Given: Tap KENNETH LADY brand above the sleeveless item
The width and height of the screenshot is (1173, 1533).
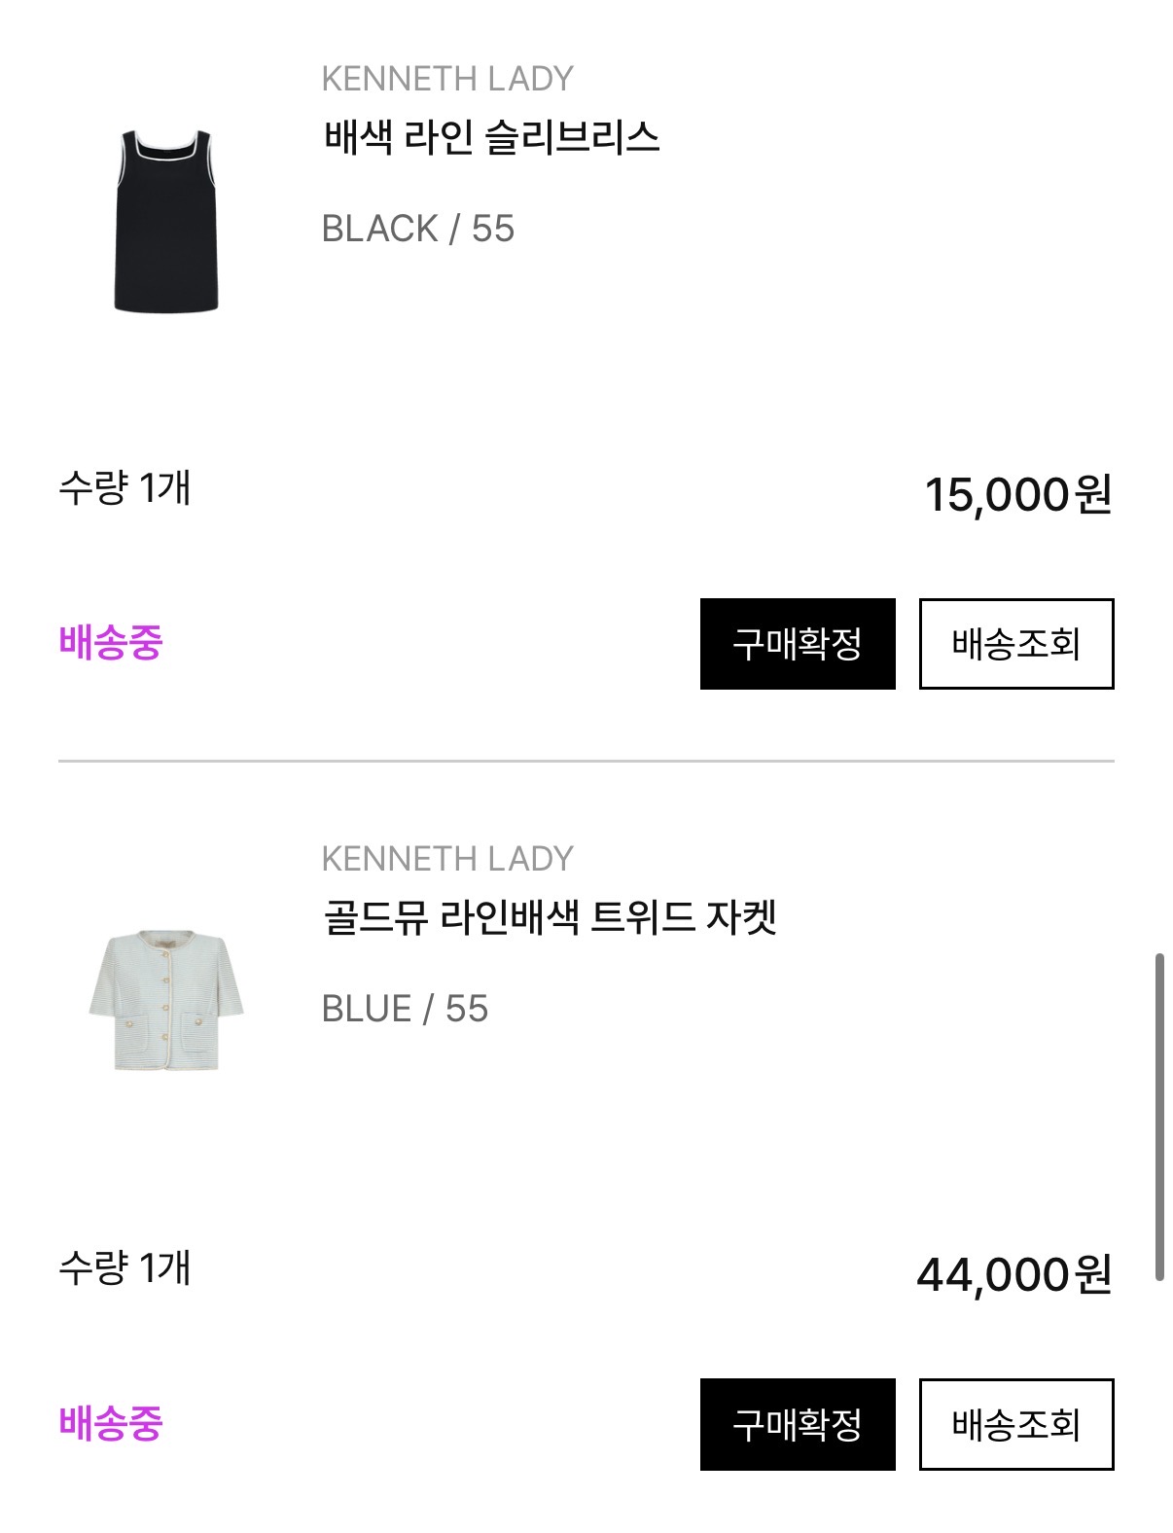Looking at the screenshot, I should pos(447,79).
